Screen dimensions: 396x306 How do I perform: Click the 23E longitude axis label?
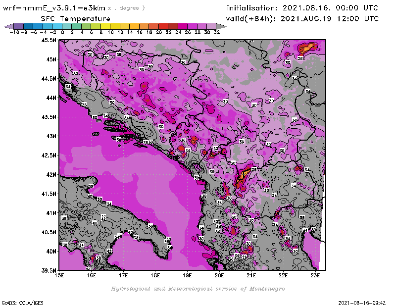point(315,275)
